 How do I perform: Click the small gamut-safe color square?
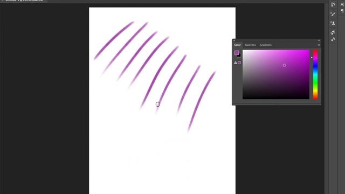pos(239,63)
